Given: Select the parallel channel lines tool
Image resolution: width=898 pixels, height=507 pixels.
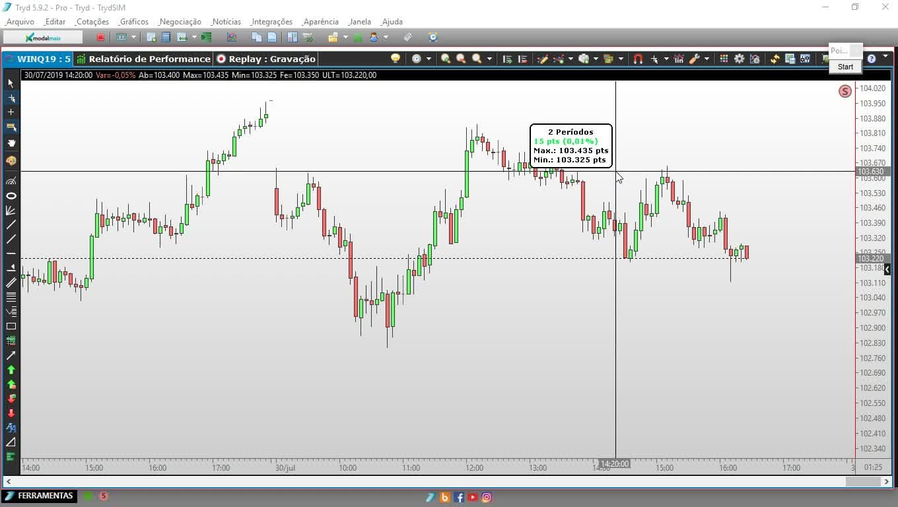Looking at the screenshot, I should pyautogui.click(x=11, y=283).
